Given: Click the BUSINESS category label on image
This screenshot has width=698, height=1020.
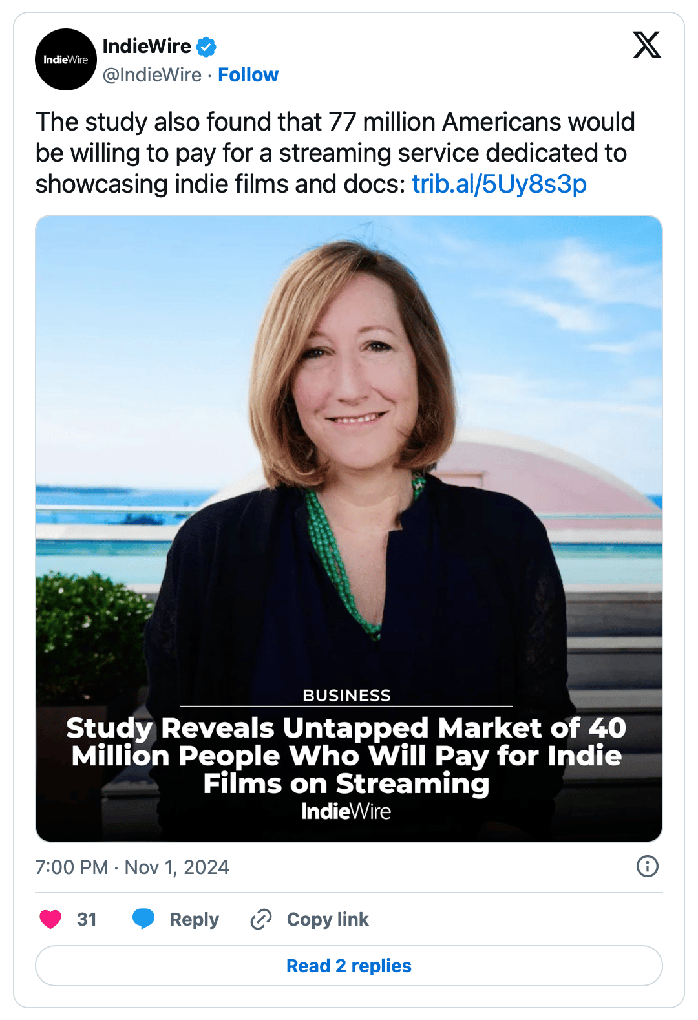Looking at the screenshot, I should click(x=346, y=696).
